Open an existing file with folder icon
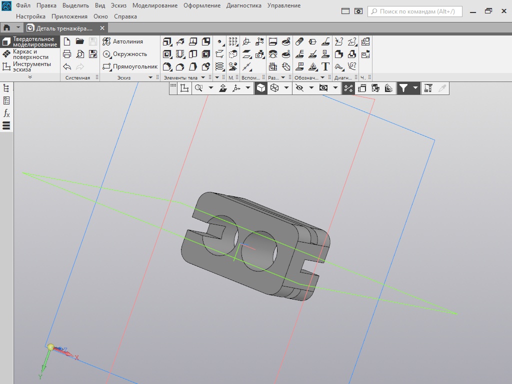This screenshot has height=384, width=512. click(x=80, y=41)
